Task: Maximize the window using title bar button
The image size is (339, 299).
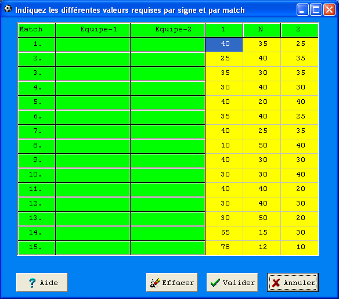Action: click(x=316, y=10)
